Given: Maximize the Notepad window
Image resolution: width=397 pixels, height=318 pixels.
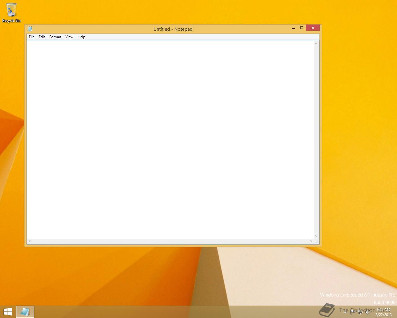Looking at the screenshot, I should (x=301, y=28).
